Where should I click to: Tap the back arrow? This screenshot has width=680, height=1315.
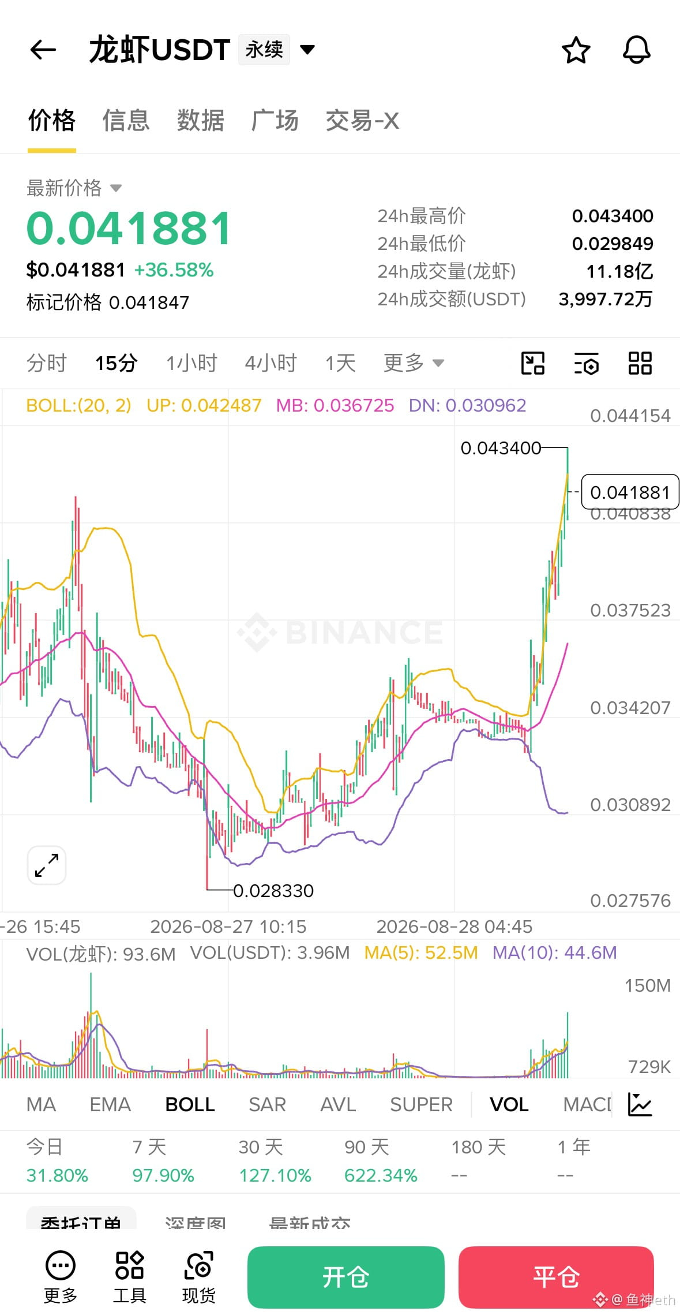(43, 50)
